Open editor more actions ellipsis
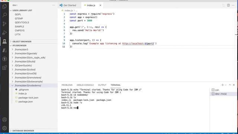Image resolution: width=238 pixels, height=134 pixels. [233, 5]
